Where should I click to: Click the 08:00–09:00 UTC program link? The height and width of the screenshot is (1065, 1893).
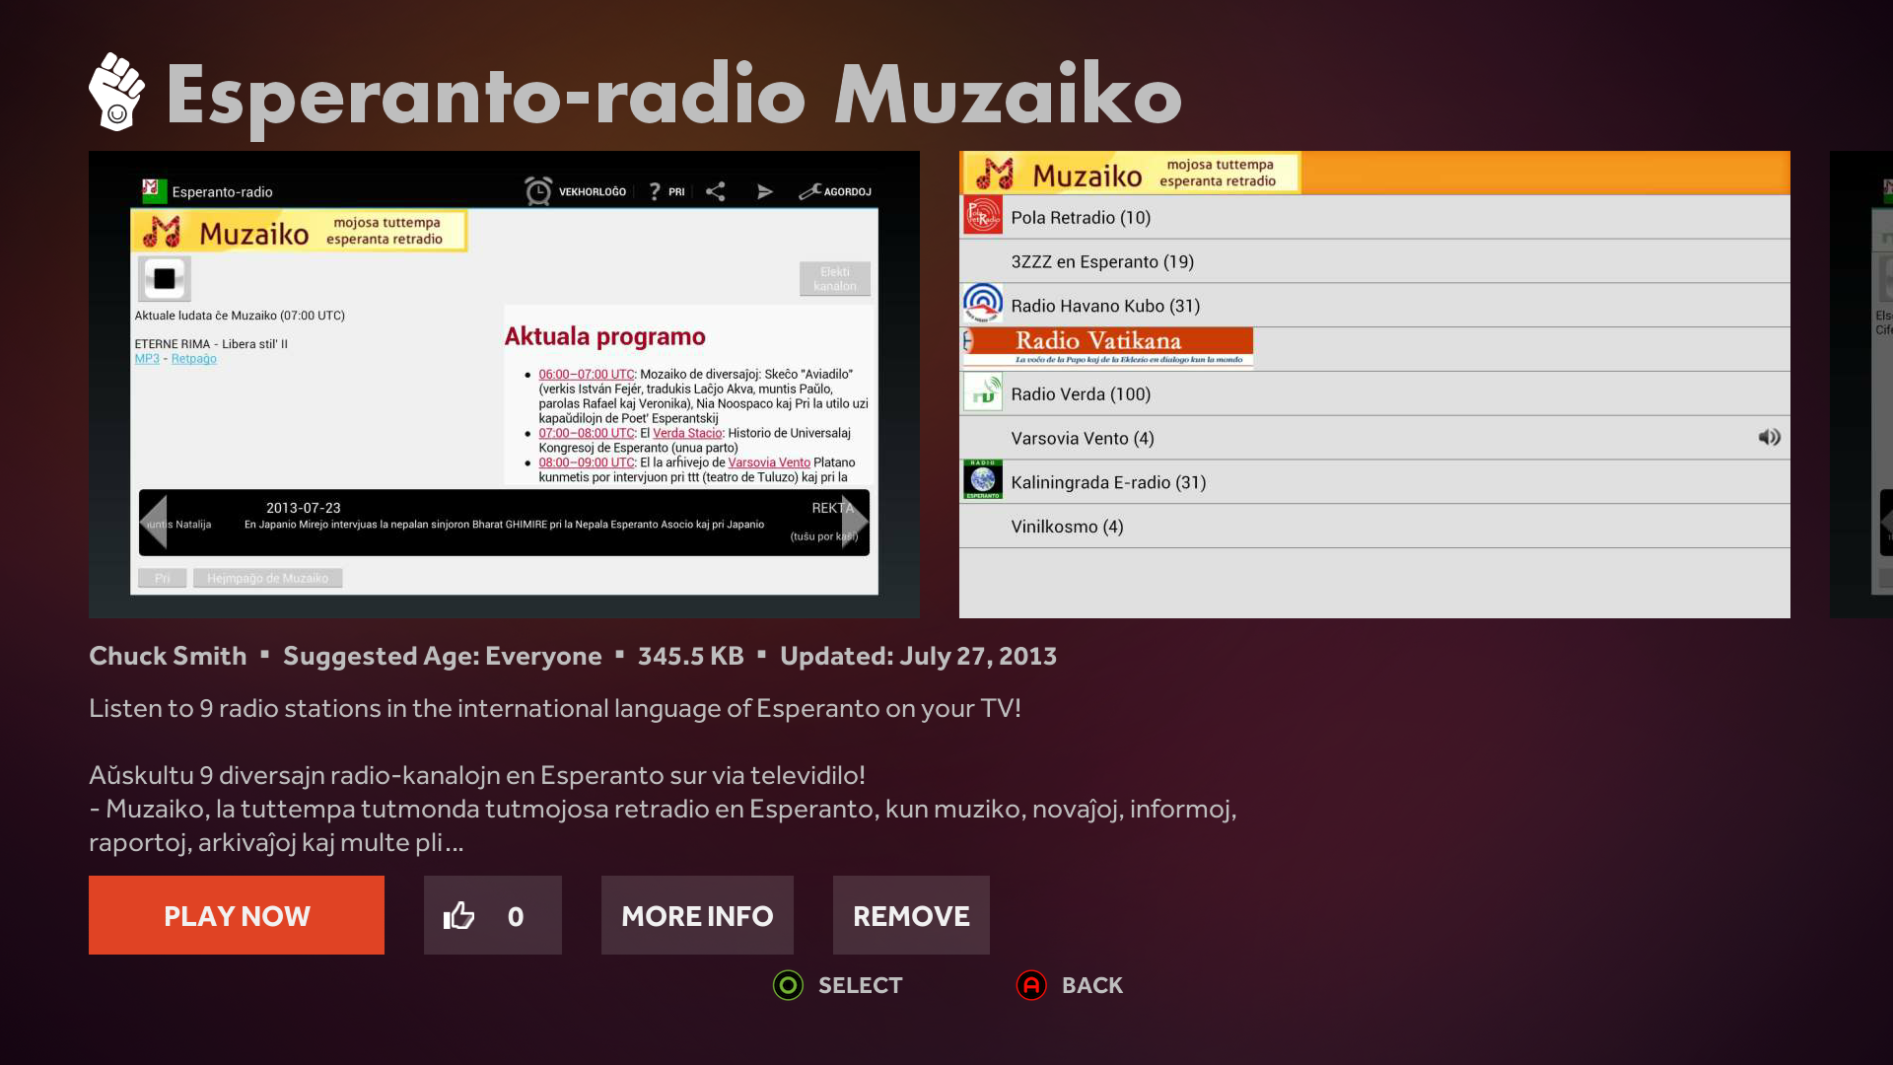tap(587, 462)
